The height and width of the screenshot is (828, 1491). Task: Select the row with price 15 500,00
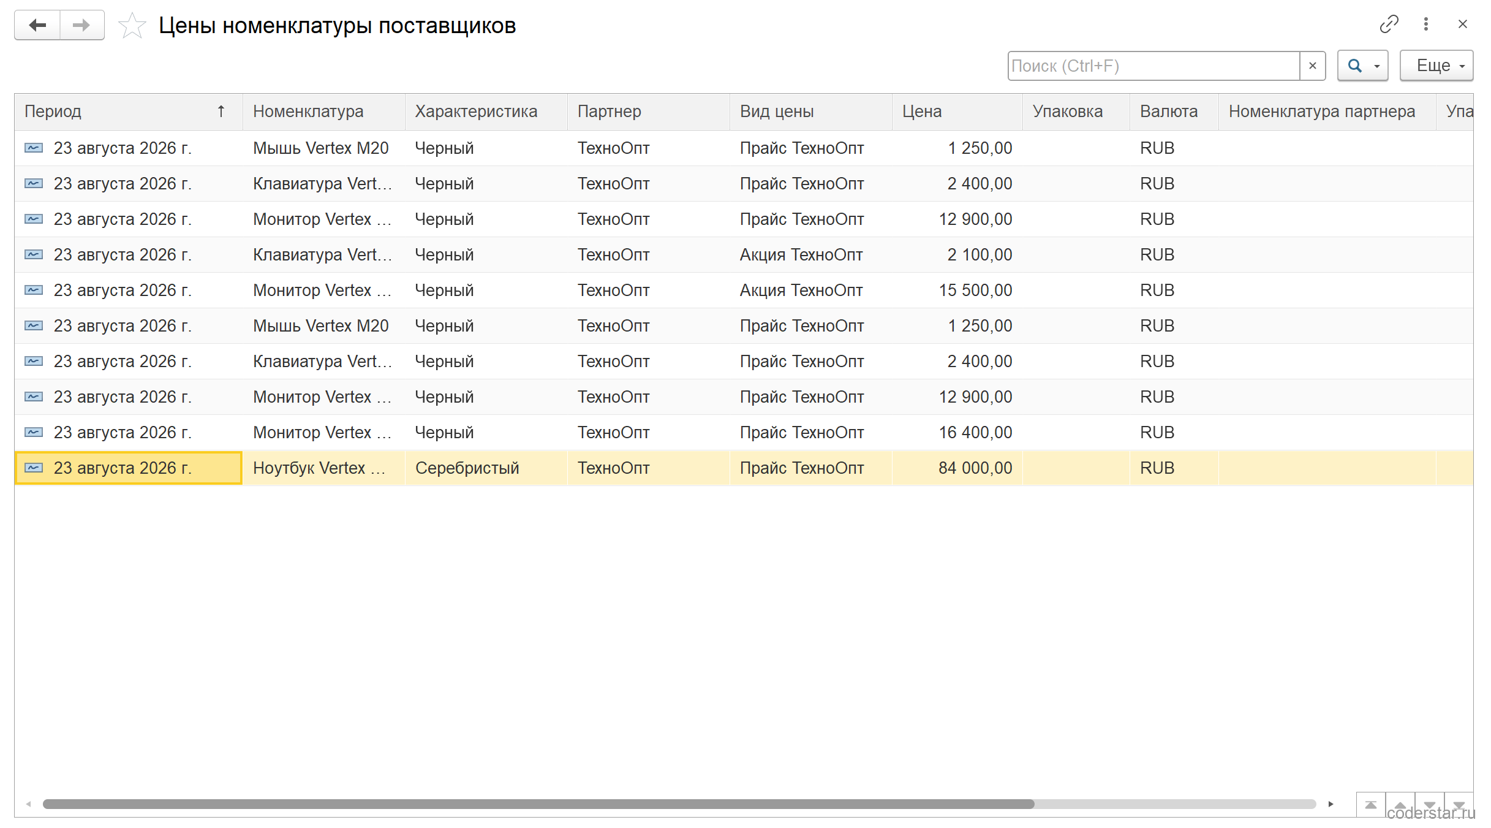click(744, 291)
